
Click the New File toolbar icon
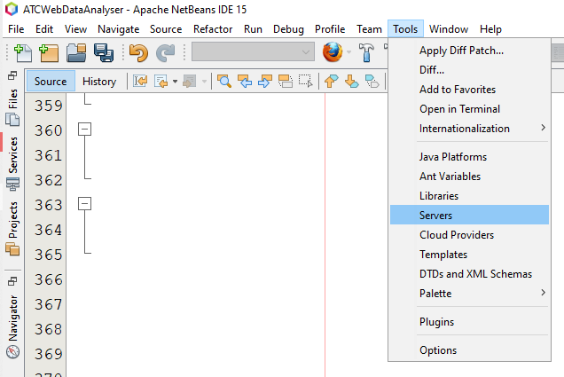23,53
